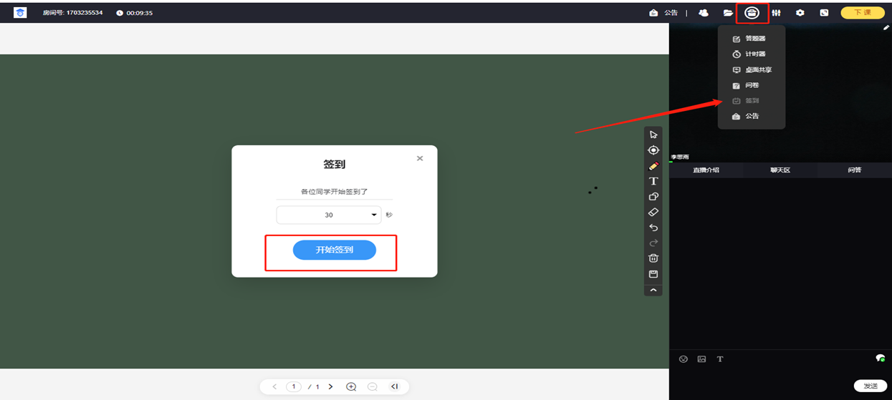The width and height of the screenshot is (892, 400).
Task: Select the text tool in whiteboard toolbar
Action: [x=653, y=182]
